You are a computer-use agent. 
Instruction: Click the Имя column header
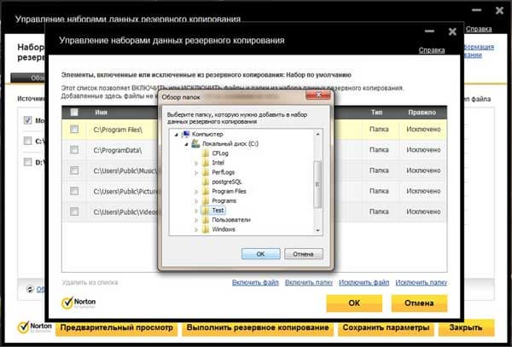pos(102,113)
